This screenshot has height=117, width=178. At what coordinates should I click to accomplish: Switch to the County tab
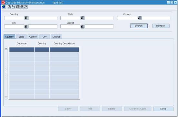[x=33, y=37]
